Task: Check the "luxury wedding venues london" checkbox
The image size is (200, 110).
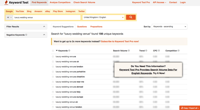Action: click(x=53, y=67)
